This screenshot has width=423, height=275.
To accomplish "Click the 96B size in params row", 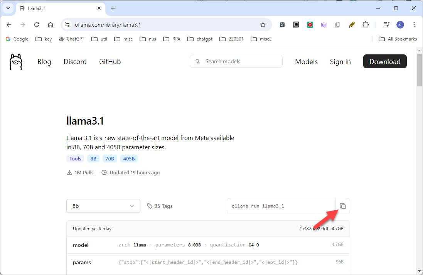I will tap(340, 262).
